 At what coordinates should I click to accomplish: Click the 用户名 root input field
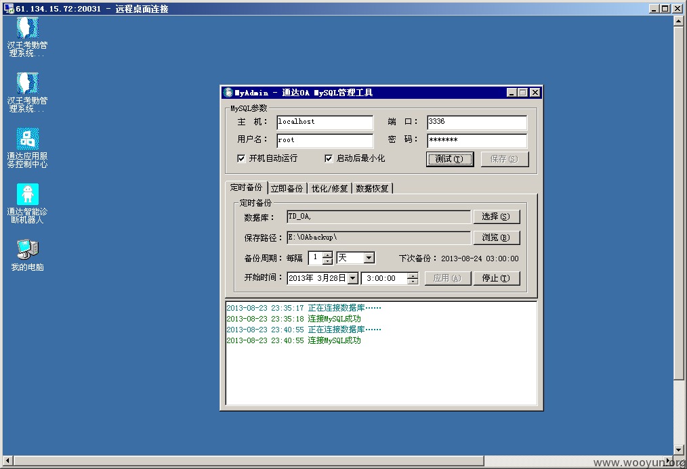point(325,141)
